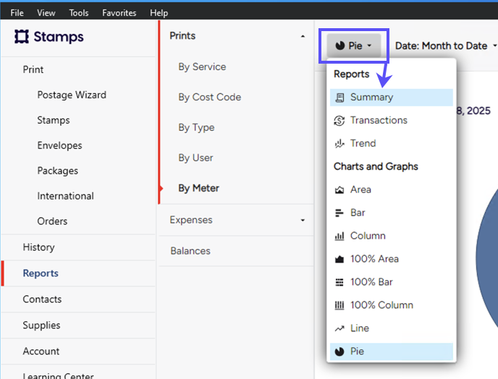Viewport: 498px width, 379px height.
Task: Choose Bar chart option
Action: pyautogui.click(x=392, y=213)
